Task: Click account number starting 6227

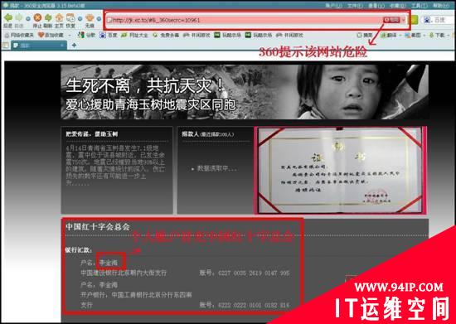Action: (254, 273)
